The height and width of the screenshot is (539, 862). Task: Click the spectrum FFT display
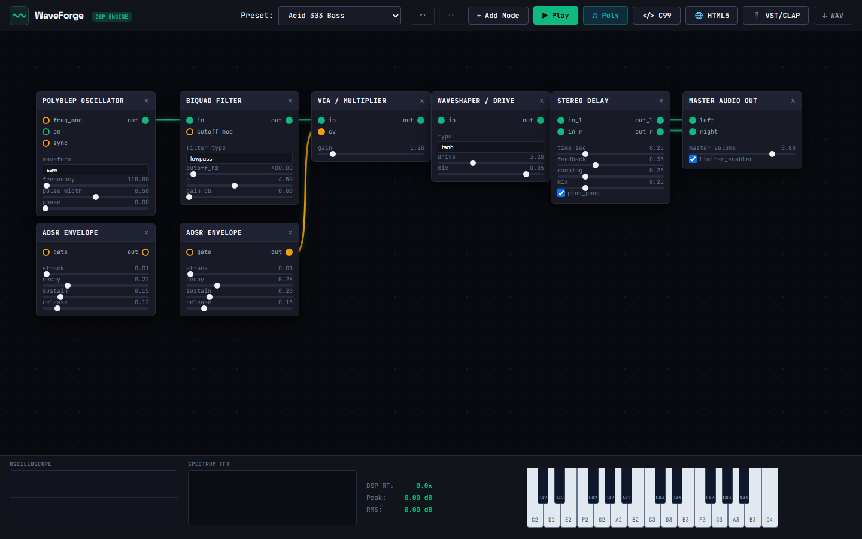pos(272,498)
